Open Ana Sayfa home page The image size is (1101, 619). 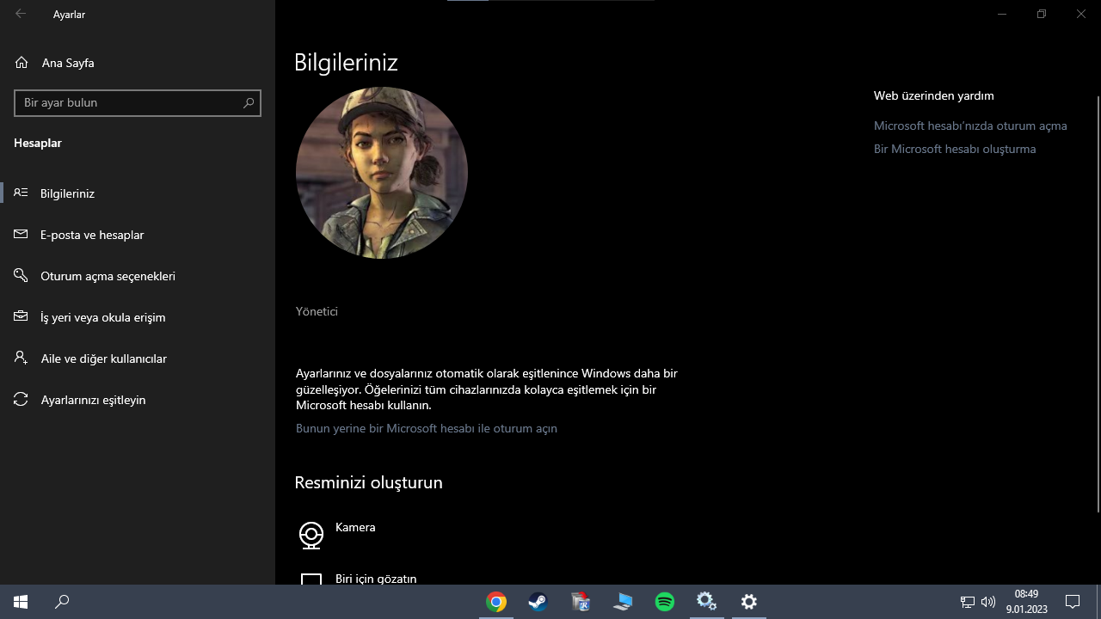coord(55,63)
